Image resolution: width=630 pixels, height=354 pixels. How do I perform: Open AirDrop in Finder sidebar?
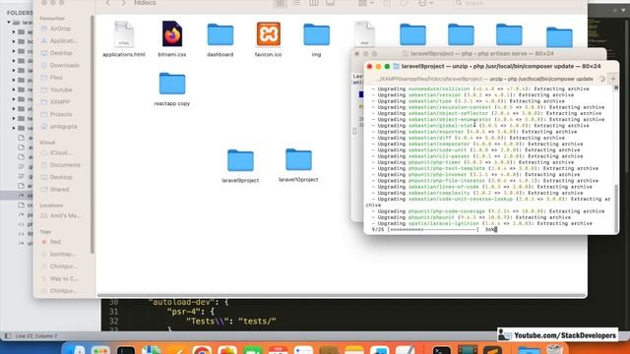click(60, 29)
